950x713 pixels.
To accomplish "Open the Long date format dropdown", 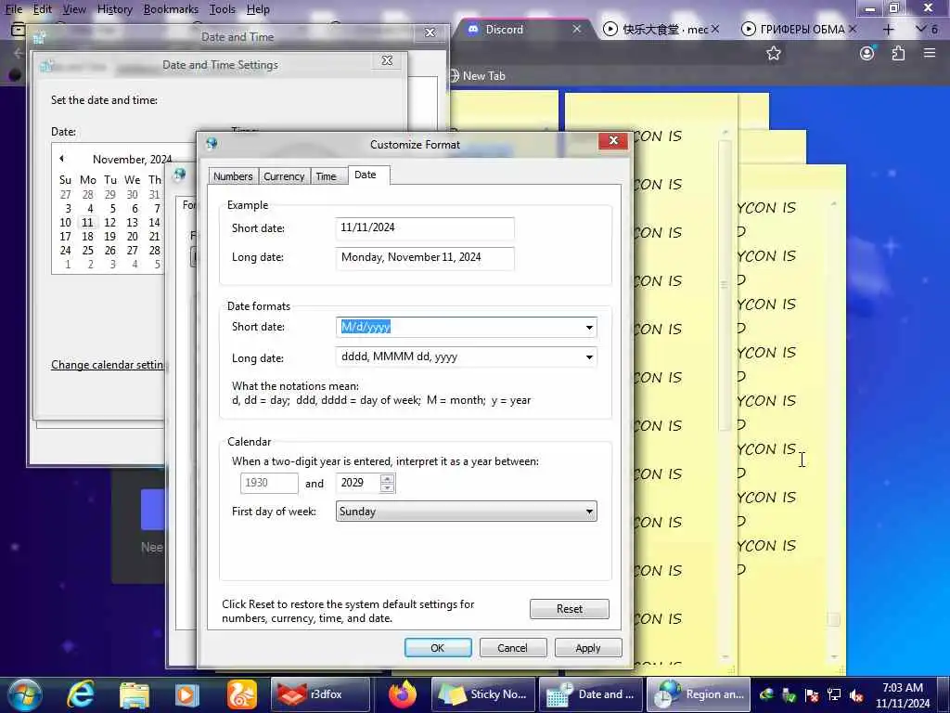I will click(x=589, y=357).
